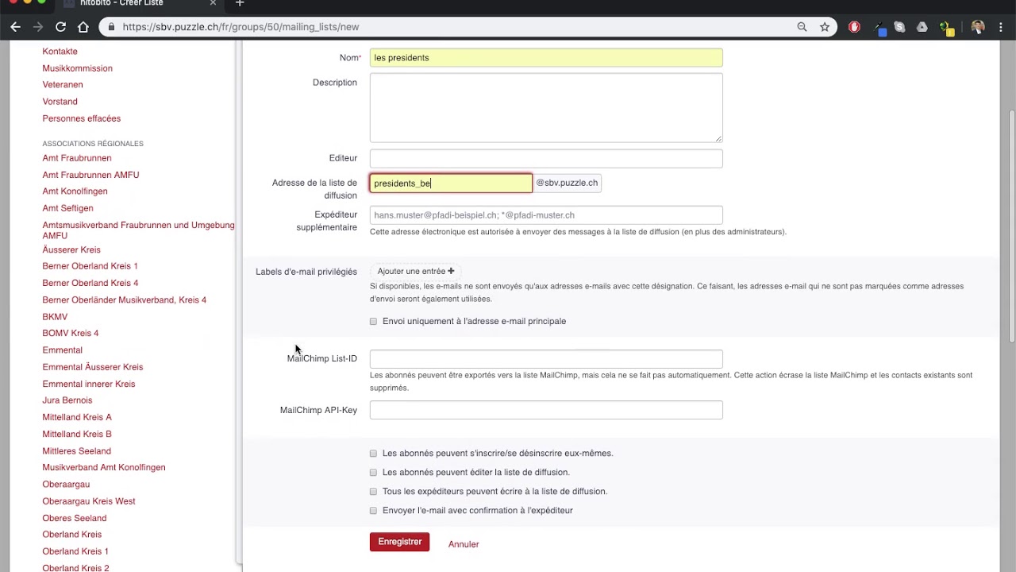Viewport: 1016px width, 572px height.
Task: Open the browser home icon
Action: (83, 27)
